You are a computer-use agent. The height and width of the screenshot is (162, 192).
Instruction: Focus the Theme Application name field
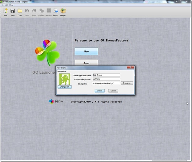pos(106,75)
